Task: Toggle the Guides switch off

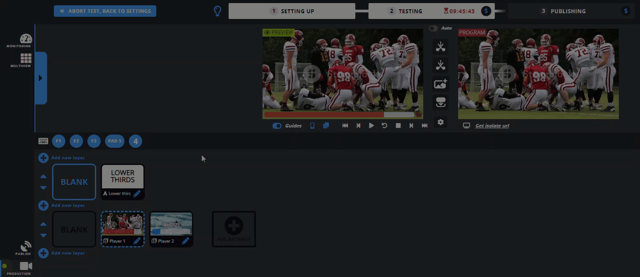Action: (277, 126)
